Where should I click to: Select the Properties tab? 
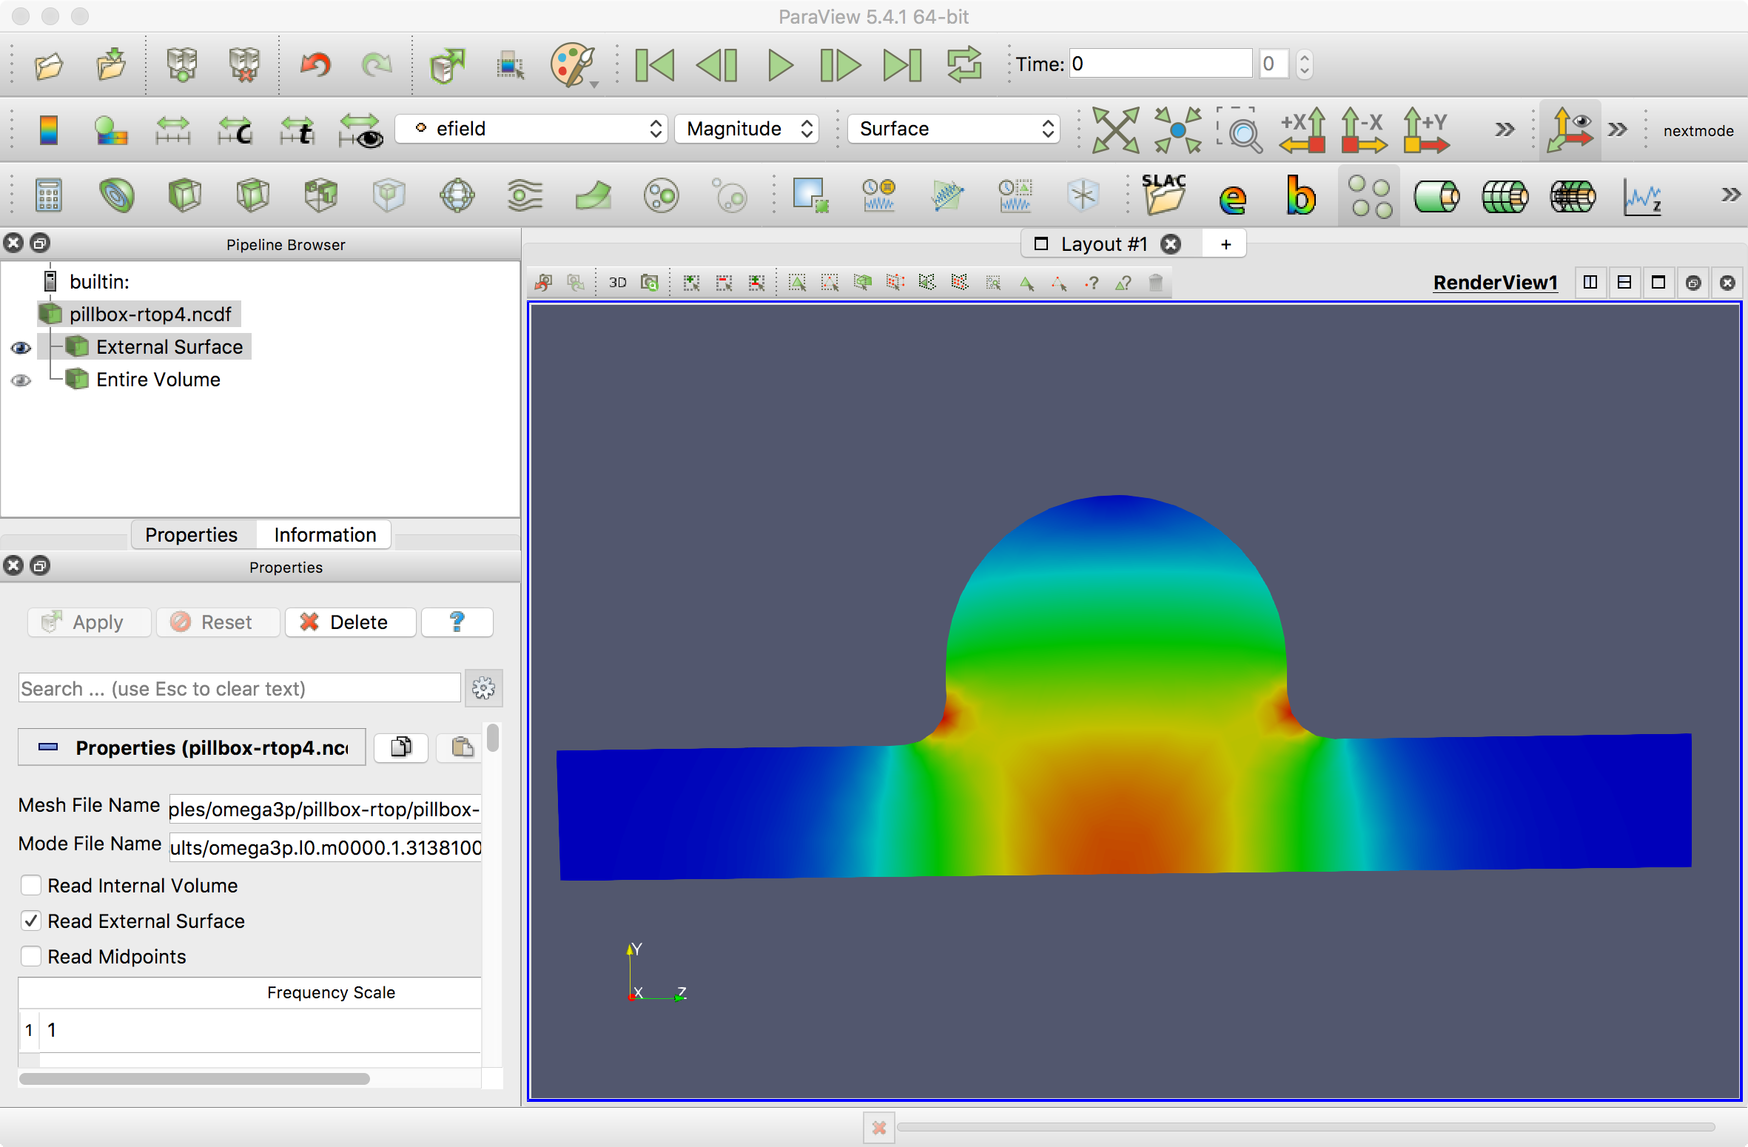tap(192, 534)
